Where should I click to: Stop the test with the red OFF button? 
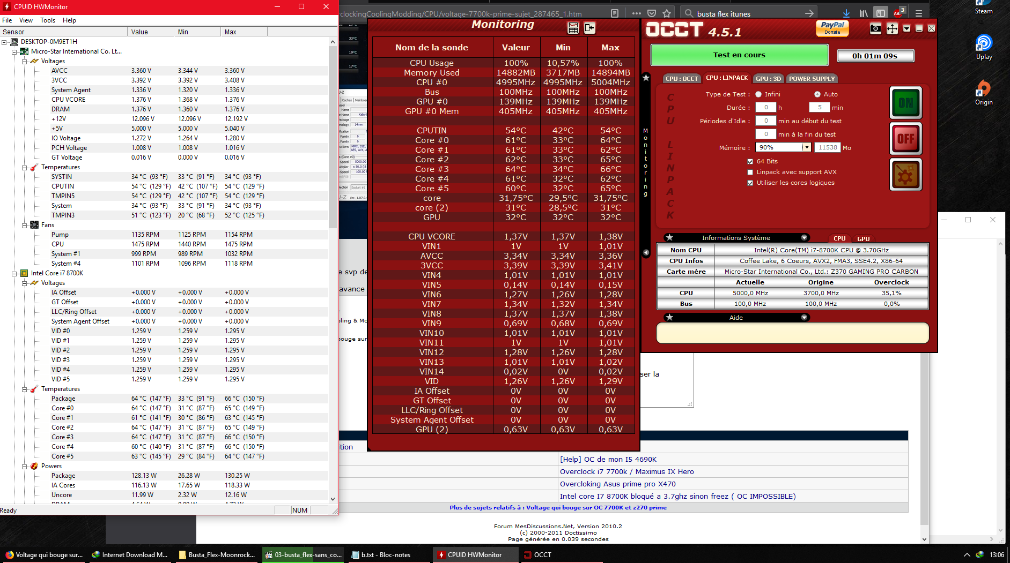click(x=906, y=139)
